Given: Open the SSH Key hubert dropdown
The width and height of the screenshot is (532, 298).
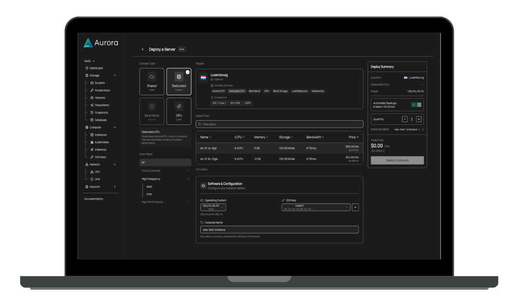Looking at the screenshot, I should 316,207.
